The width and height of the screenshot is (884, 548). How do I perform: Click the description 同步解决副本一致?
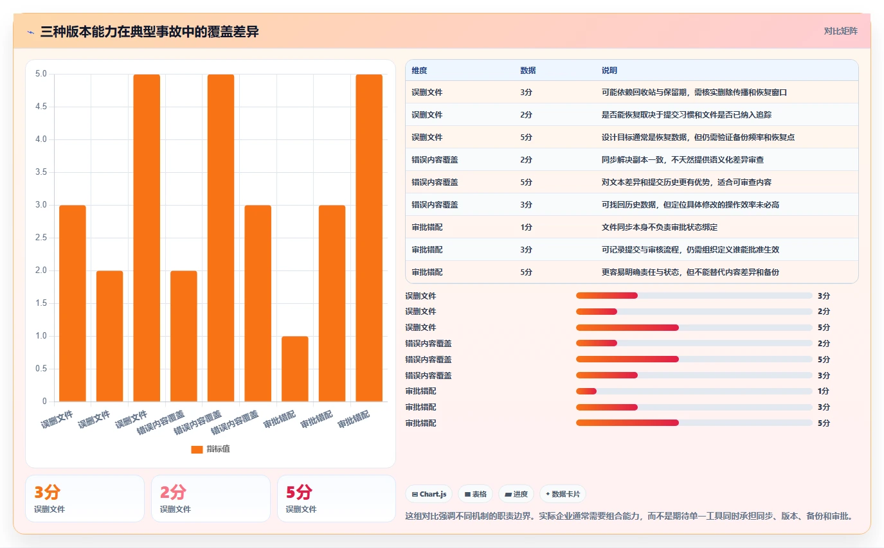click(x=683, y=160)
